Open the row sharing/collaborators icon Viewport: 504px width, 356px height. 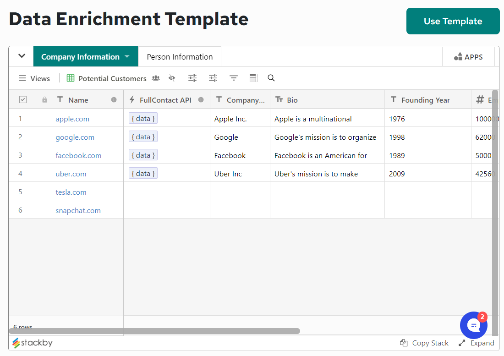[156, 78]
